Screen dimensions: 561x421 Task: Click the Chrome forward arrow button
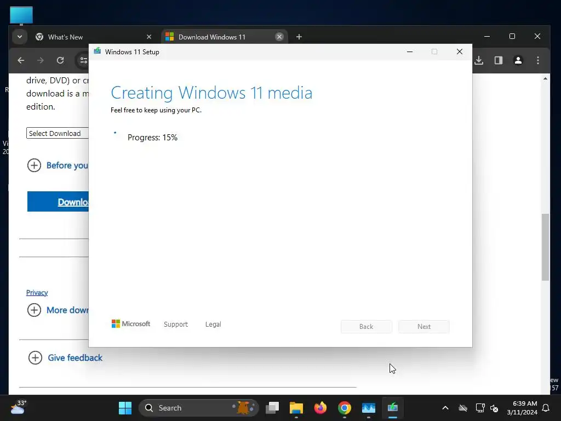[x=41, y=60]
